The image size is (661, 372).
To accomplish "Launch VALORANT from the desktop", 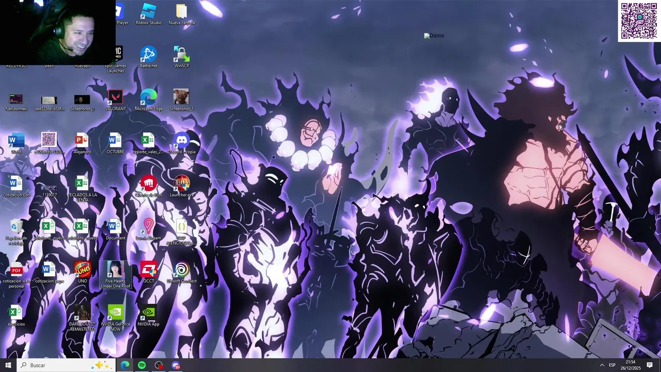I will click(x=115, y=100).
